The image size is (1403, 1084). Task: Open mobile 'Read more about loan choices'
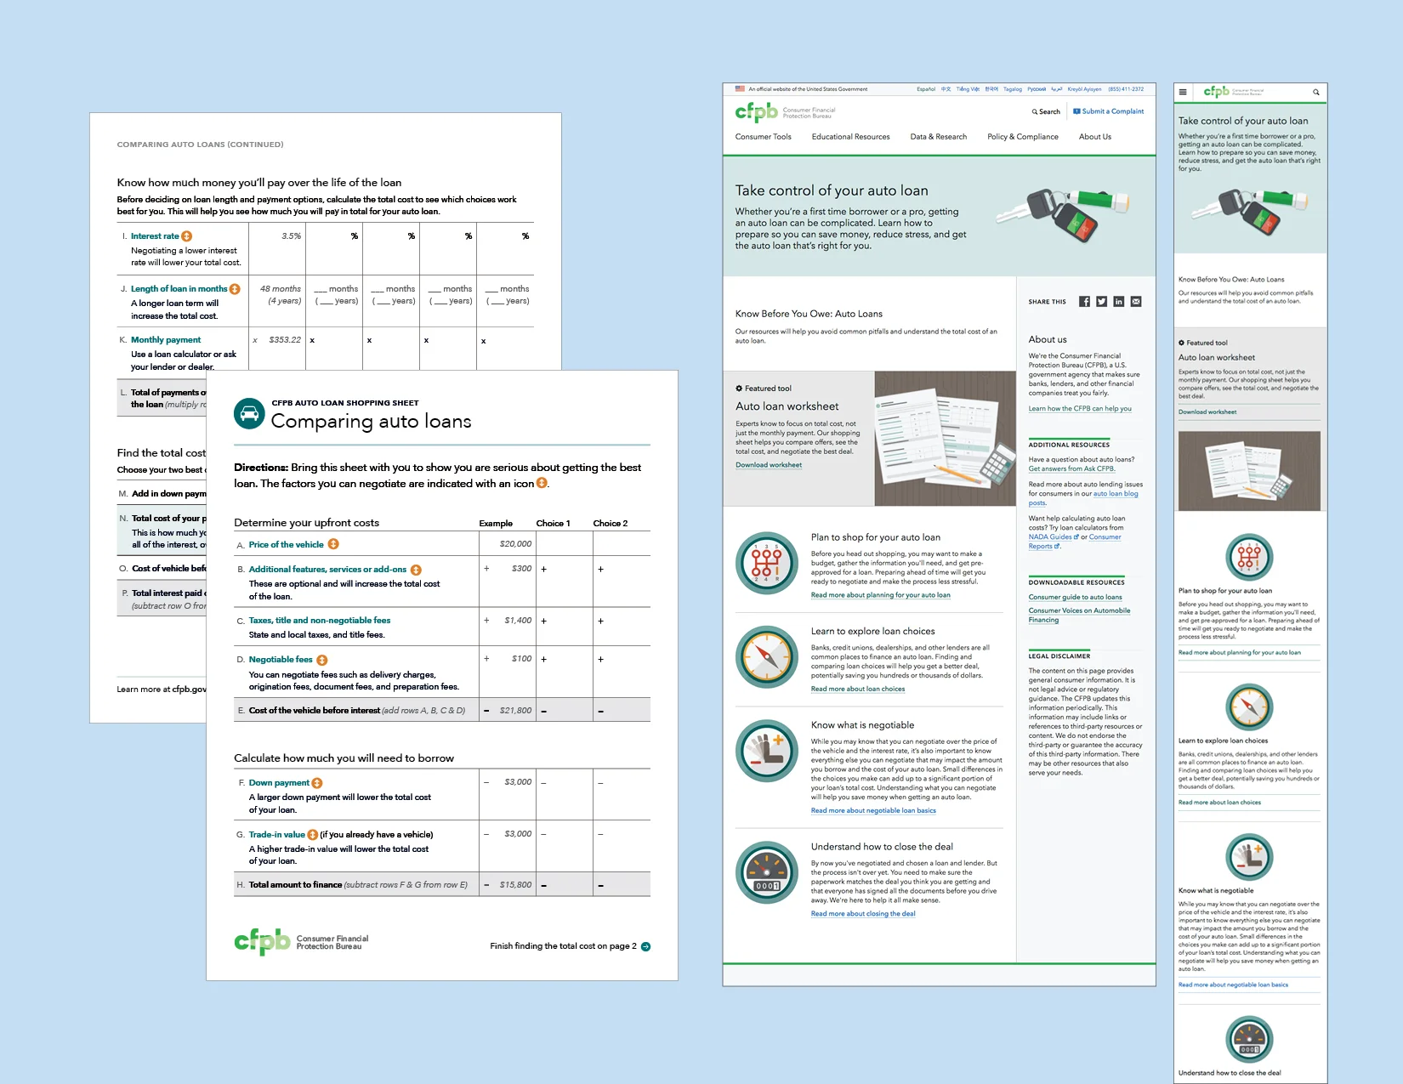pos(1219,803)
